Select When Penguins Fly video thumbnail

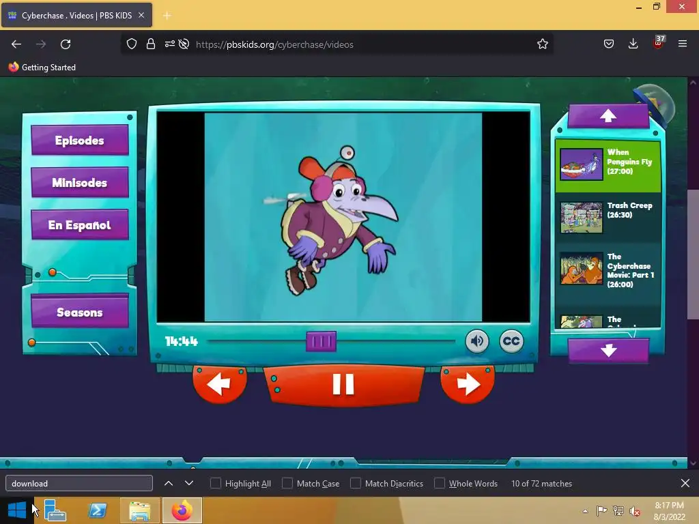(x=582, y=164)
